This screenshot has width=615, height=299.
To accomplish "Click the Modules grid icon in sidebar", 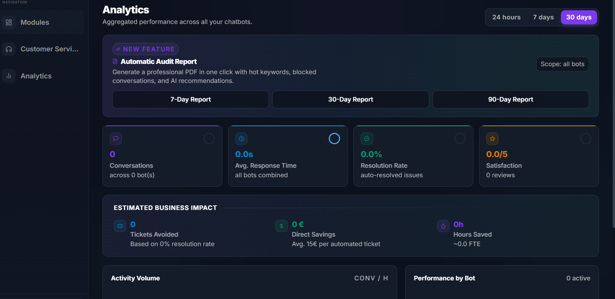I will pyautogui.click(x=9, y=22).
